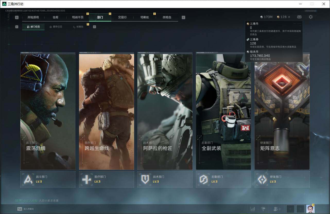Open the statistics bar chart icon
330x214 pixels.
(x=253, y=209)
